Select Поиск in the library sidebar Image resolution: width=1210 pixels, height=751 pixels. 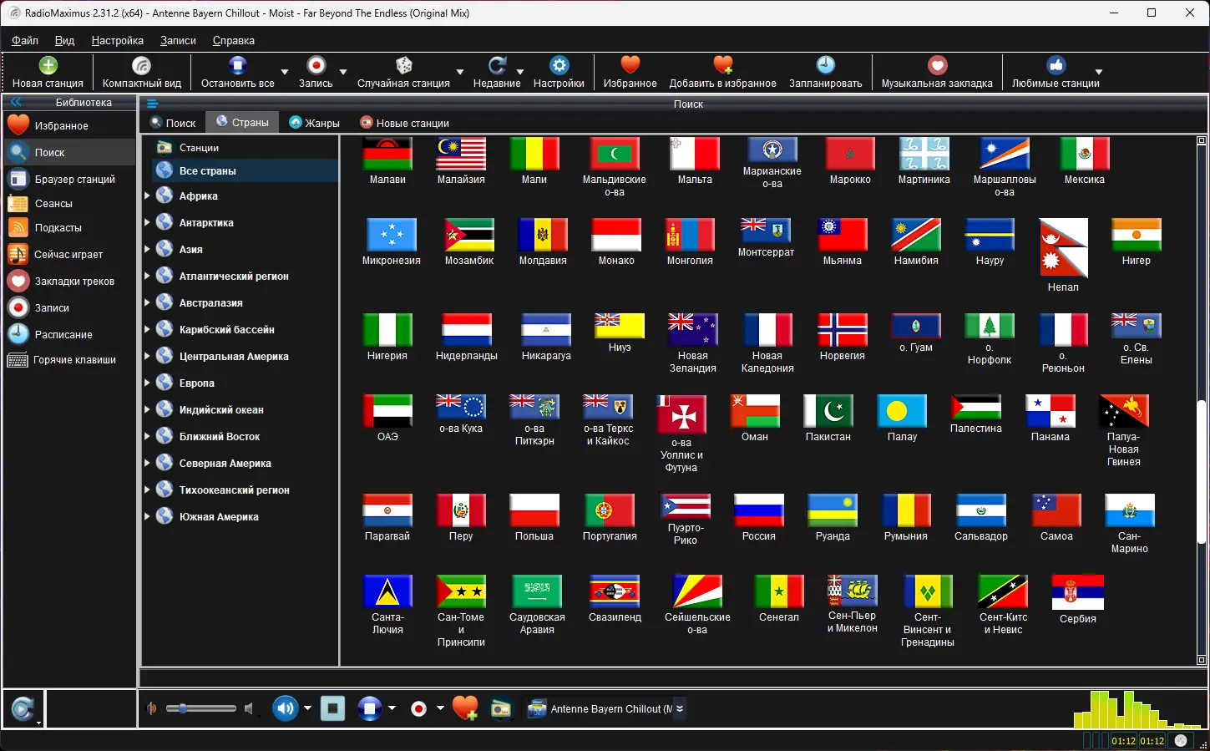point(69,152)
